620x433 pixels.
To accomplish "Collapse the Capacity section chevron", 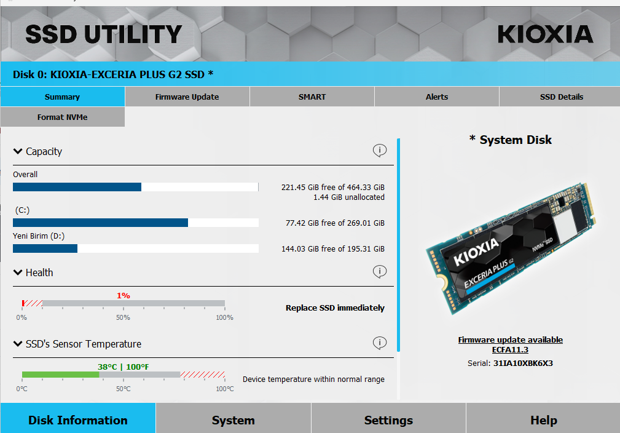I will point(18,151).
